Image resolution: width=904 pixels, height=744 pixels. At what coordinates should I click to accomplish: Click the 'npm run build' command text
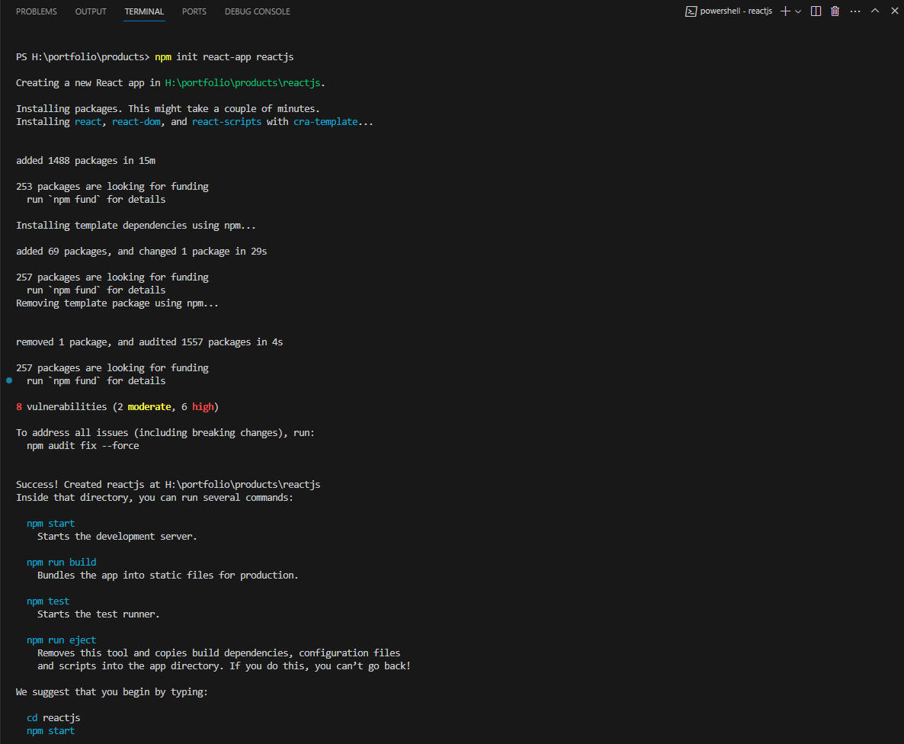click(62, 562)
